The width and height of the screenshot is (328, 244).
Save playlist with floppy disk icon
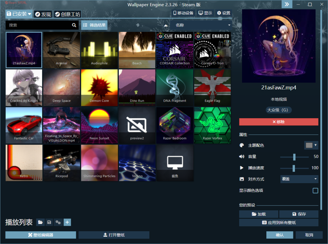49,222
